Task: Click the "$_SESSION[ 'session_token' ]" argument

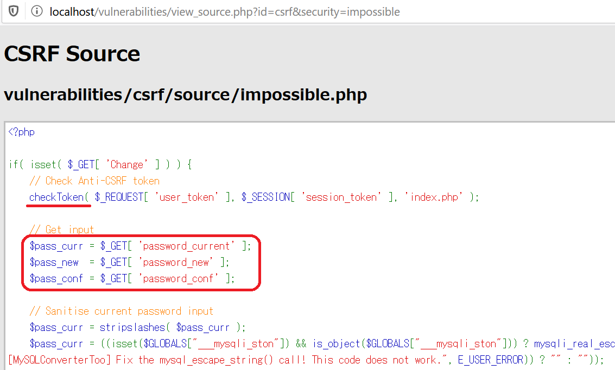Action: (x=319, y=197)
